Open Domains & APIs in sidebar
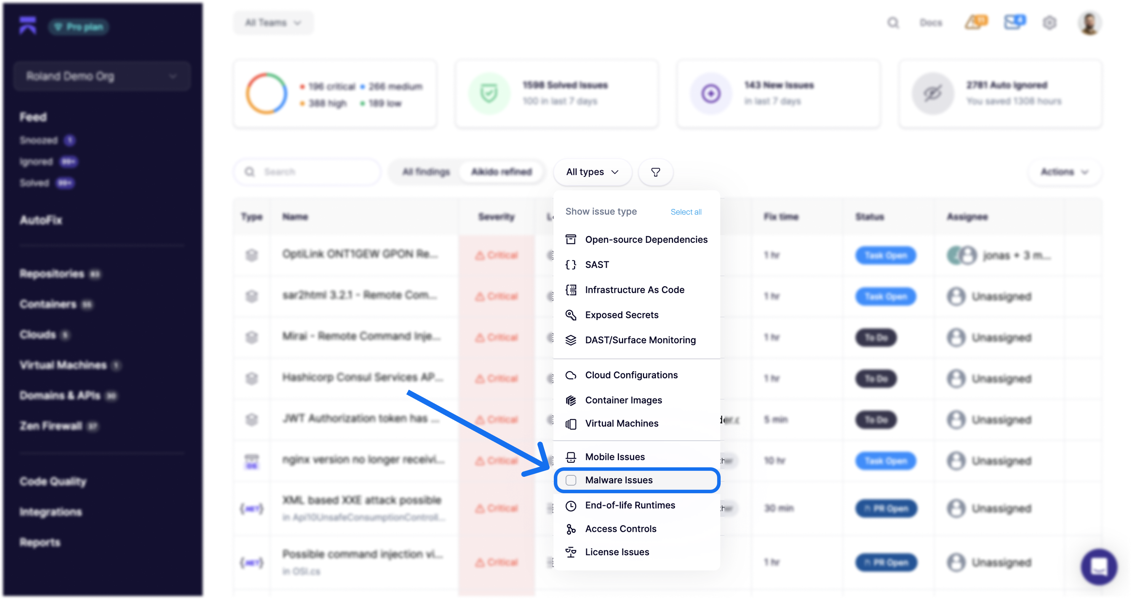The height and width of the screenshot is (599, 1132). [x=68, y=396]
